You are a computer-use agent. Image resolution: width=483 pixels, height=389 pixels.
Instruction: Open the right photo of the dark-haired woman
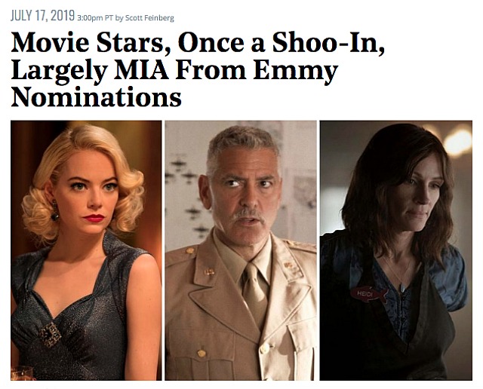tap(395, 250)
